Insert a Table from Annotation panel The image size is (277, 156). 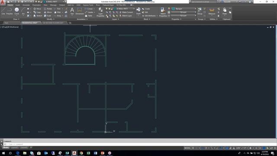(x=89, y=16)
